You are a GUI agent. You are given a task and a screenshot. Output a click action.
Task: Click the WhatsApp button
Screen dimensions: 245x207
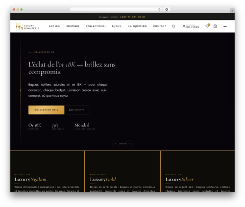77,110
